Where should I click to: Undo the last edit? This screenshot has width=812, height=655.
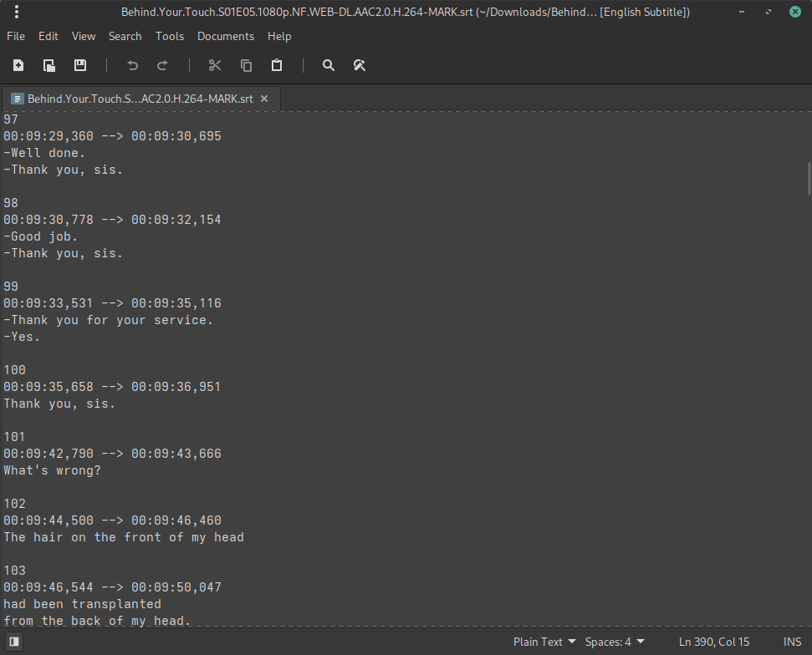pyautogui.click(x=133, y=65)
